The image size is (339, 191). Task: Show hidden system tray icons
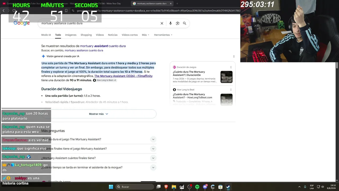(300, 187)
